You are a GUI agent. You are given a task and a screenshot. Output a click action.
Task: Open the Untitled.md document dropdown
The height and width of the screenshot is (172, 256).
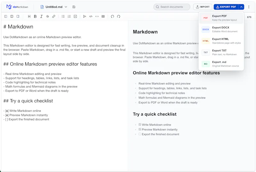54,7
